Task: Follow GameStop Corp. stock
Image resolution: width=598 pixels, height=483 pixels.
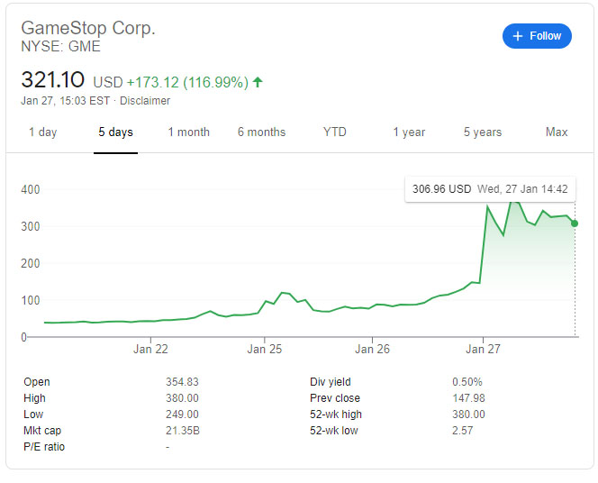Action: (537, 36)
